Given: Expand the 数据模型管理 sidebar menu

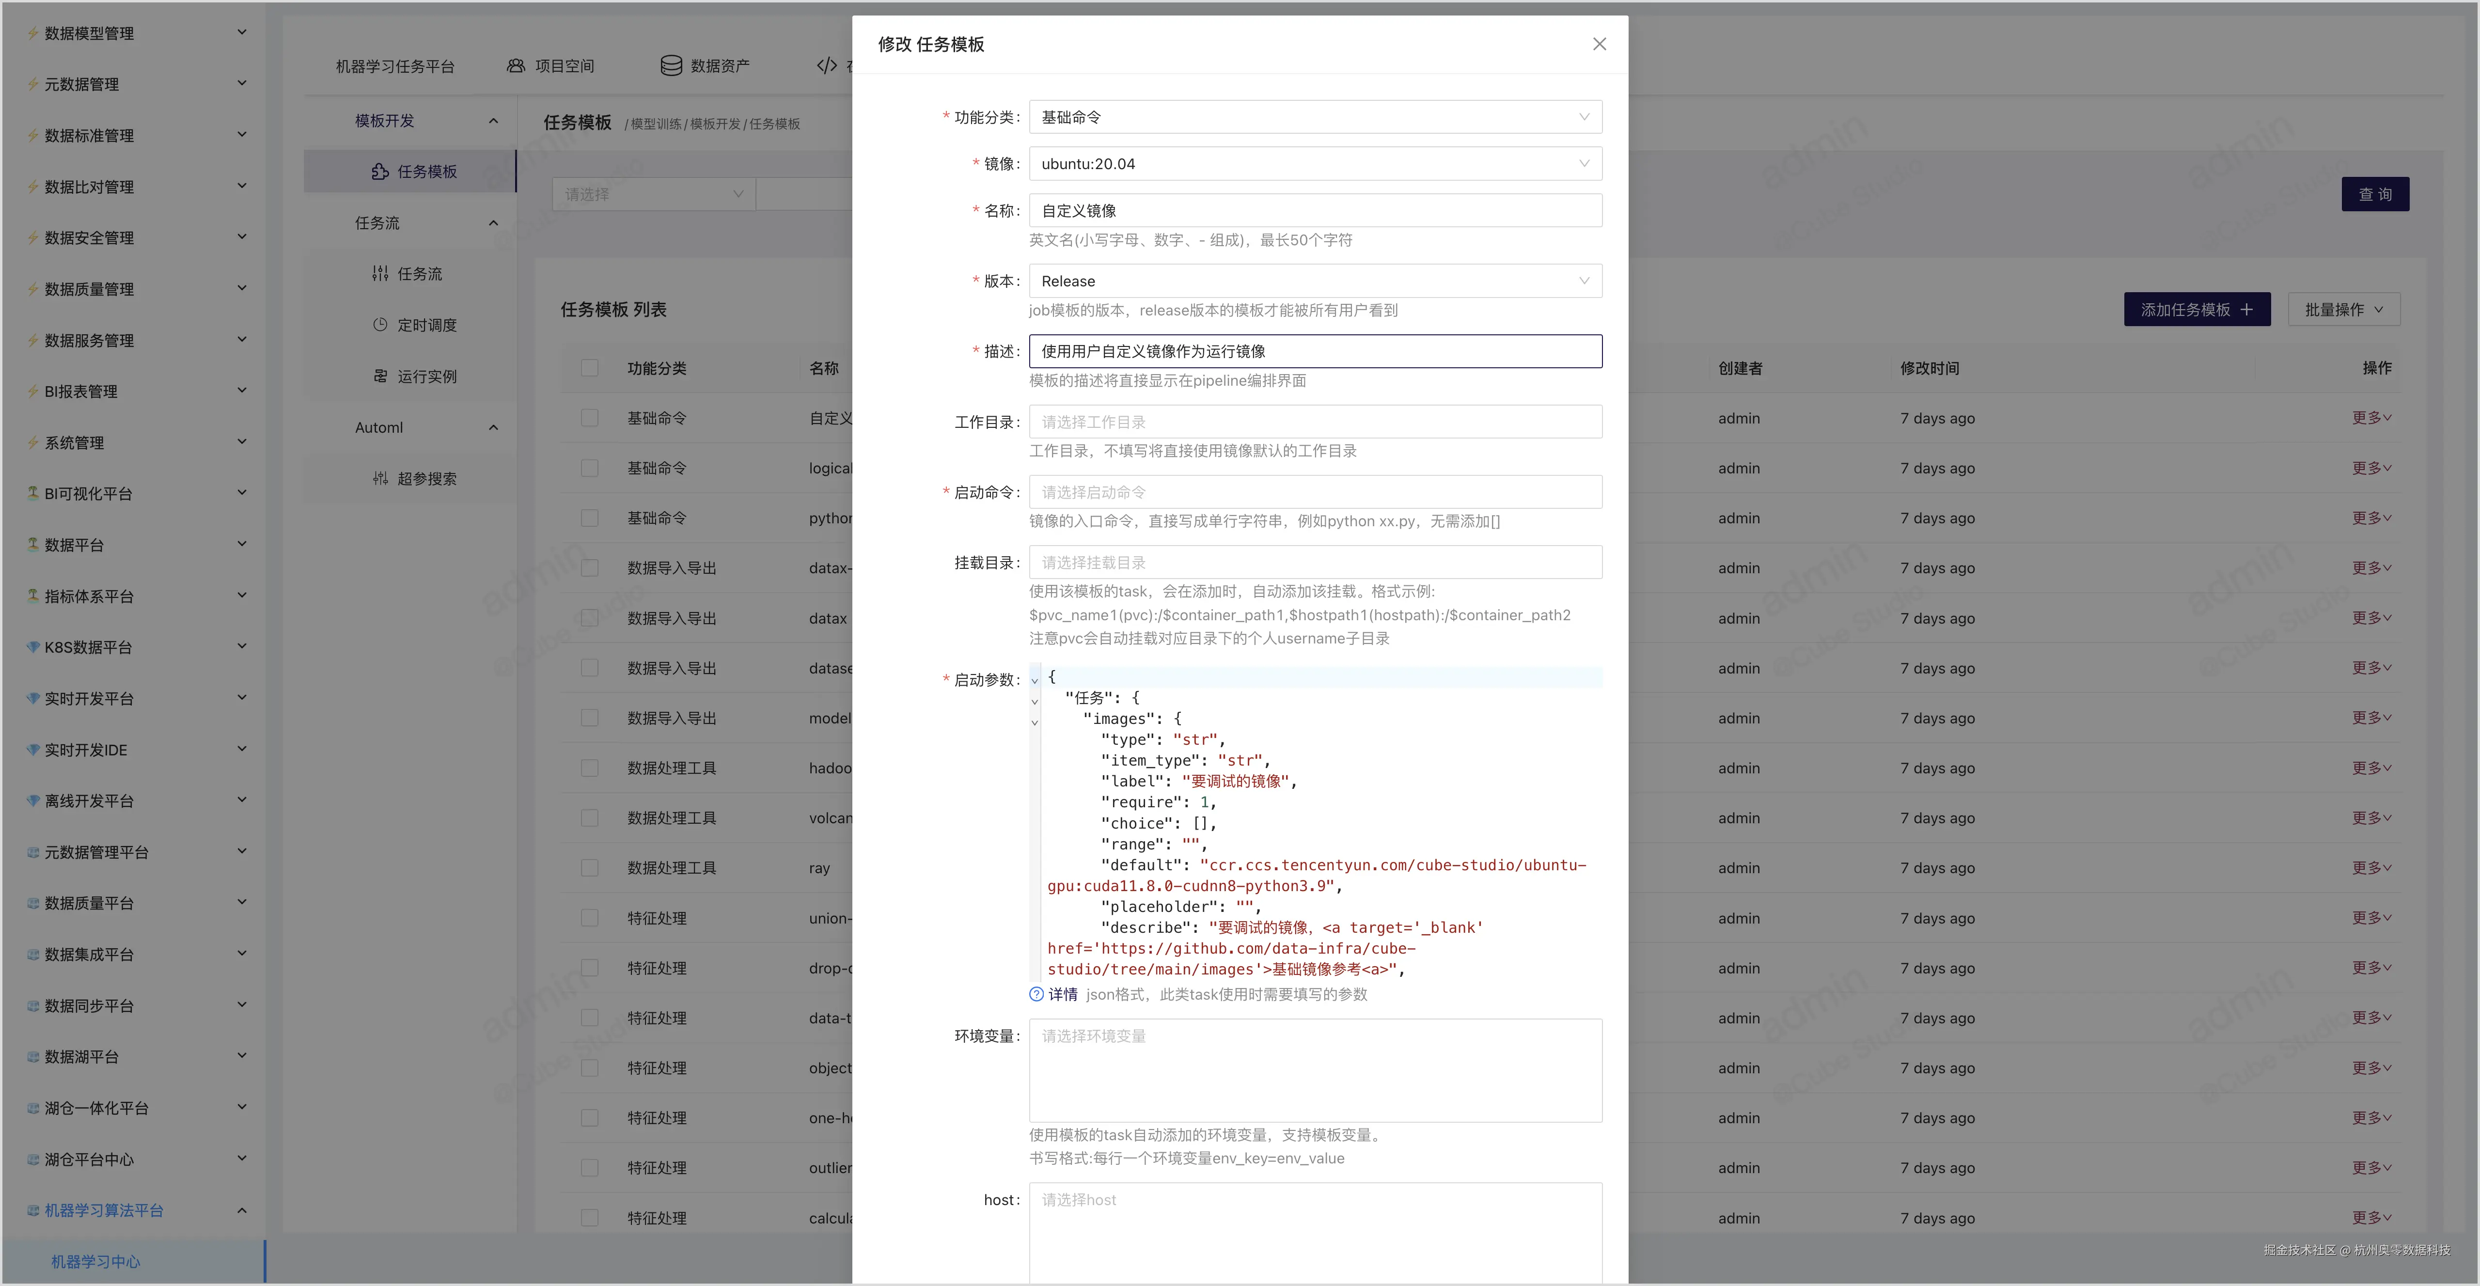Looking at the screenshot, I should tap(135, 33).
